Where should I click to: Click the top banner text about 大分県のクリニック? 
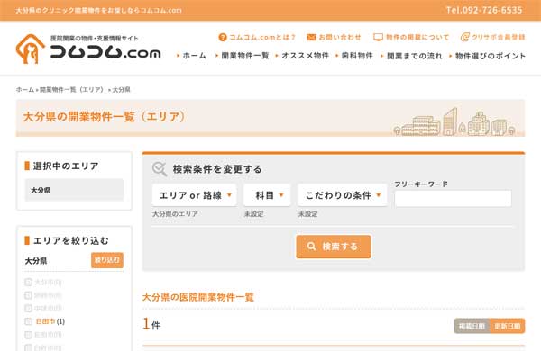(x=98, y=10)
